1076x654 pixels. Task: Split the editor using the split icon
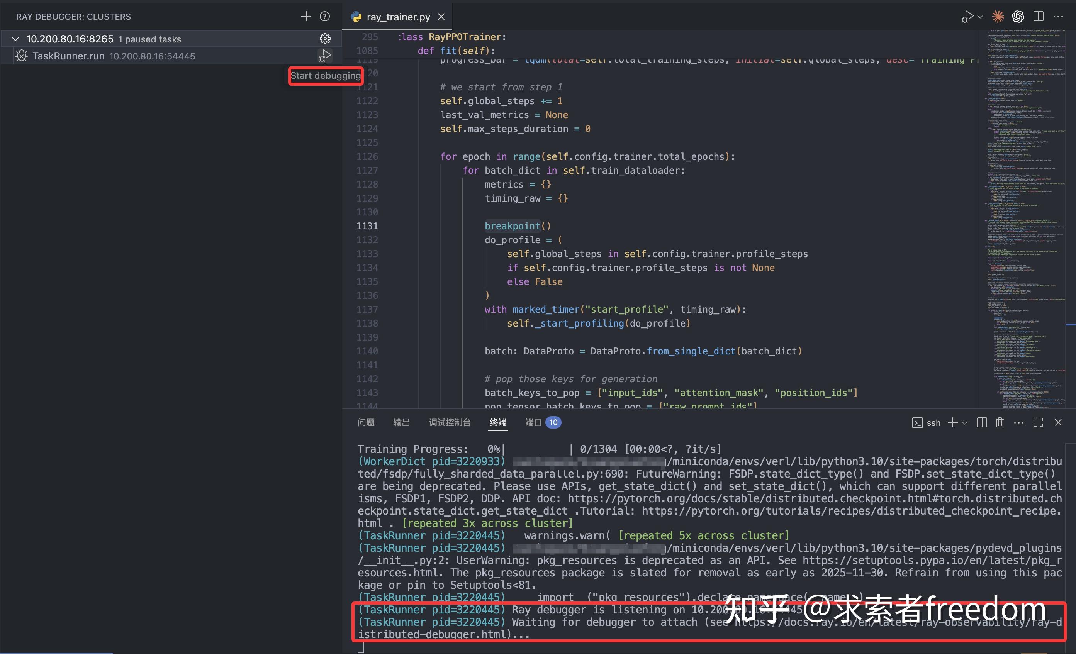click(1038, 16)
